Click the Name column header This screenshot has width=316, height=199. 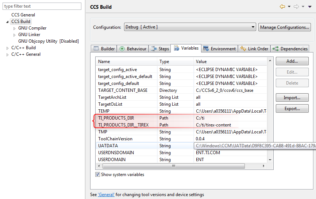point(127,62)
